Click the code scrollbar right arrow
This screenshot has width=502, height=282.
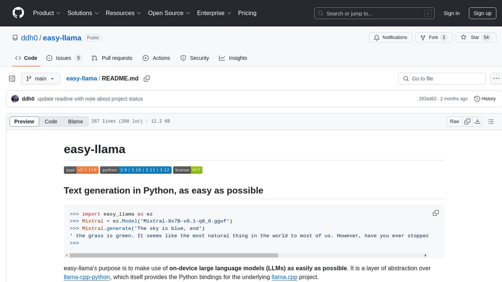425,255
